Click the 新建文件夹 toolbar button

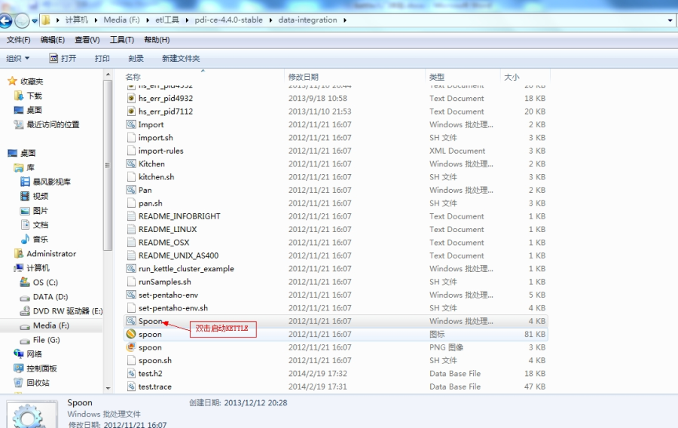pyautogui.click(x=181, y=58)
